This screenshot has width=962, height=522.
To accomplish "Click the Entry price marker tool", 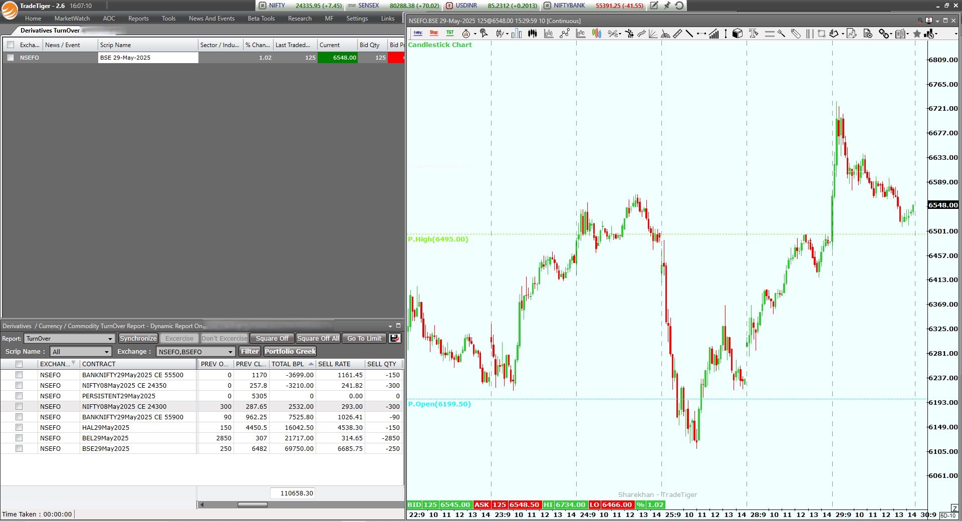I will [x=418, y=33].
